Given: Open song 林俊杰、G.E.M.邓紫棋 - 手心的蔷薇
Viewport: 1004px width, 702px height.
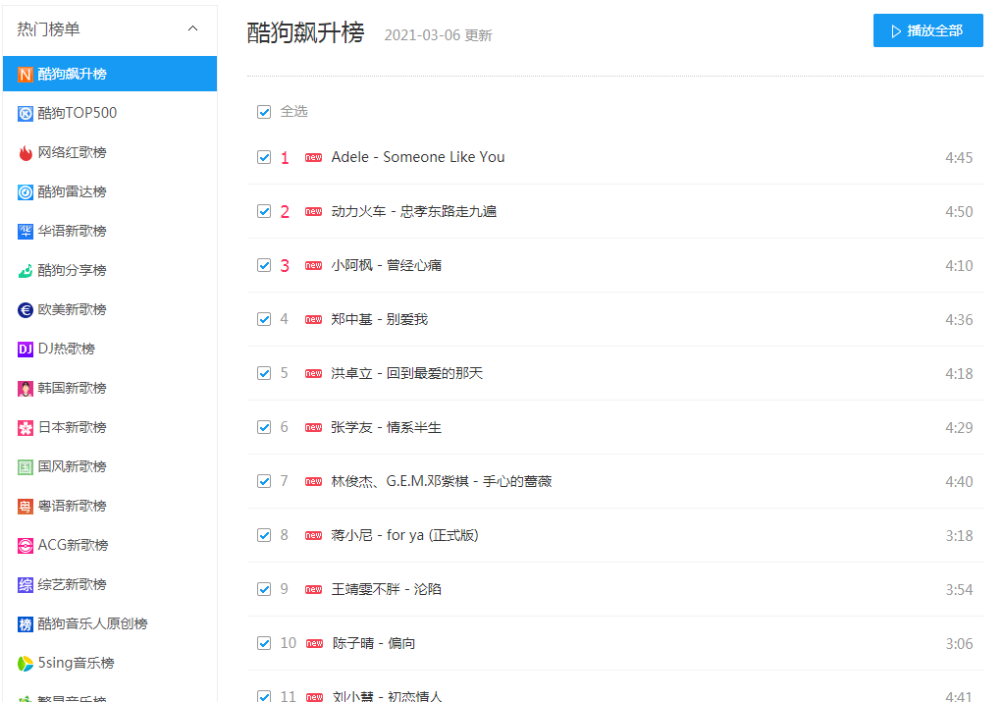Looking at the screenshot, I should pos(442,481).
